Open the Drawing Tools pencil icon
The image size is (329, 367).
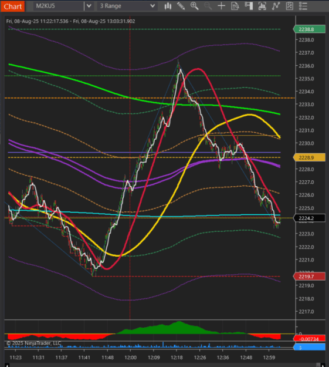(x=181, y=6)
